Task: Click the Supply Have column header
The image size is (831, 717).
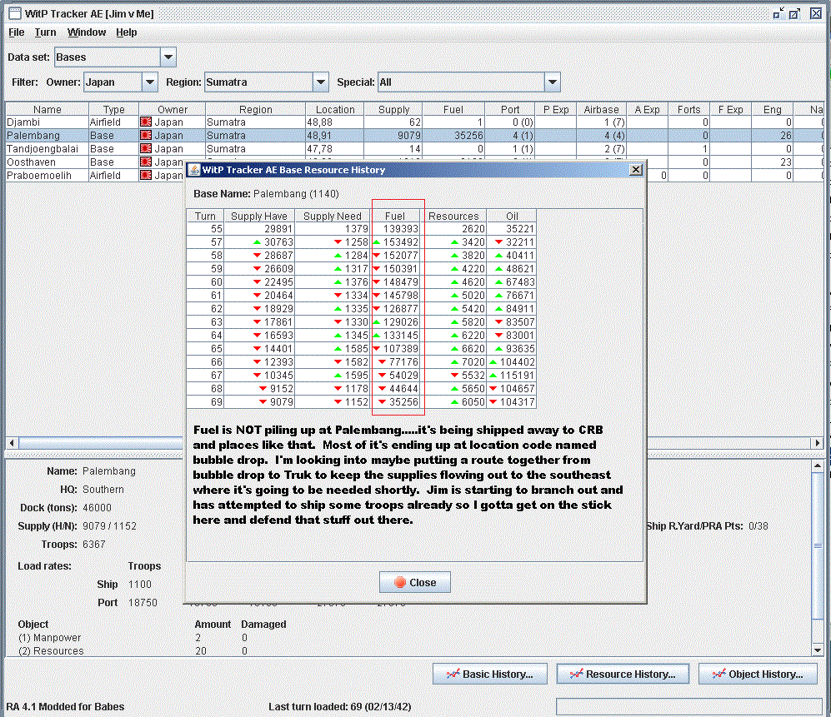Action: tap(259, 216)
